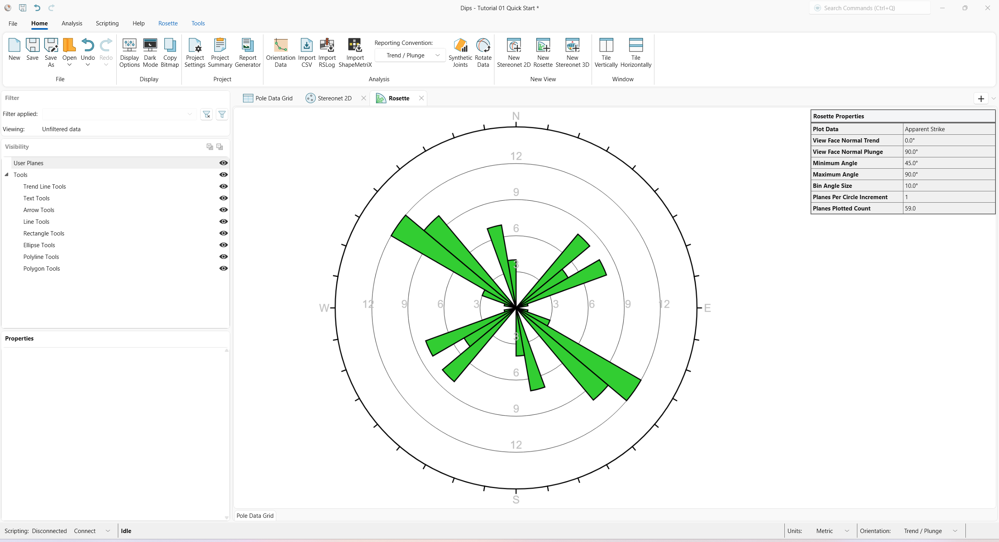
Task: Click the Search Commands field
Action: point(870,8)
